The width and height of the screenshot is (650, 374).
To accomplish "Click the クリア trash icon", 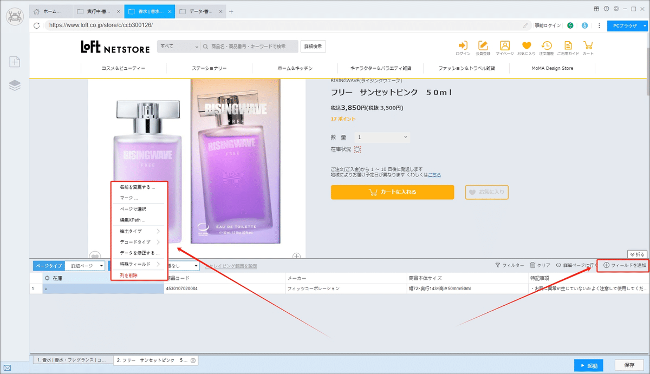I will [532, 265].
